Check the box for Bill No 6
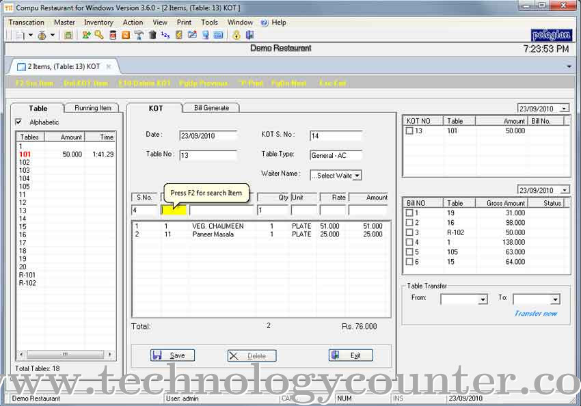This screenshot has height=406, width=581. (x=409, y=262)
